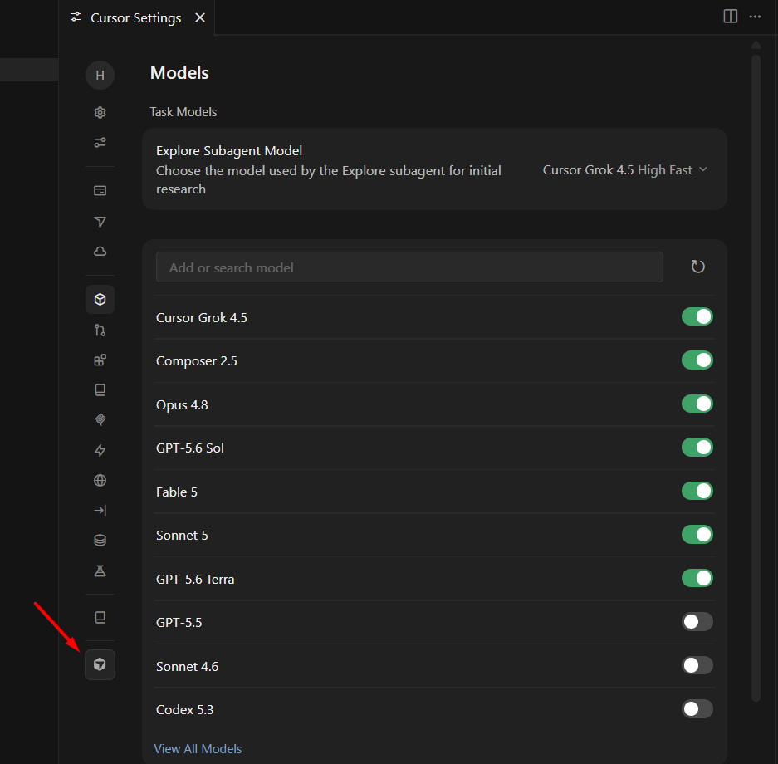Turn off the GPT-5.6 Sol toggle

pos(697,448)
